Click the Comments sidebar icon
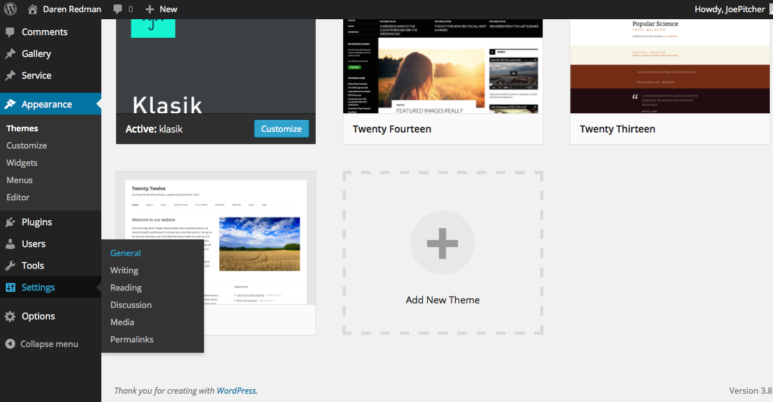The image size is (773, 402). (x=10, y=32)
